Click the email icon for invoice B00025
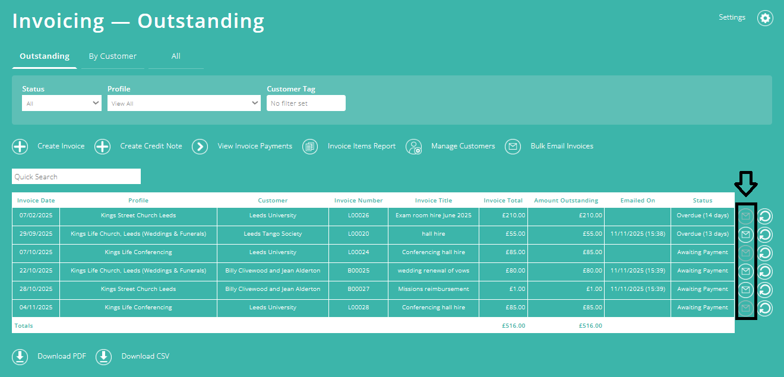This screenshot has height=377, width=784. (x=746, y=271)
